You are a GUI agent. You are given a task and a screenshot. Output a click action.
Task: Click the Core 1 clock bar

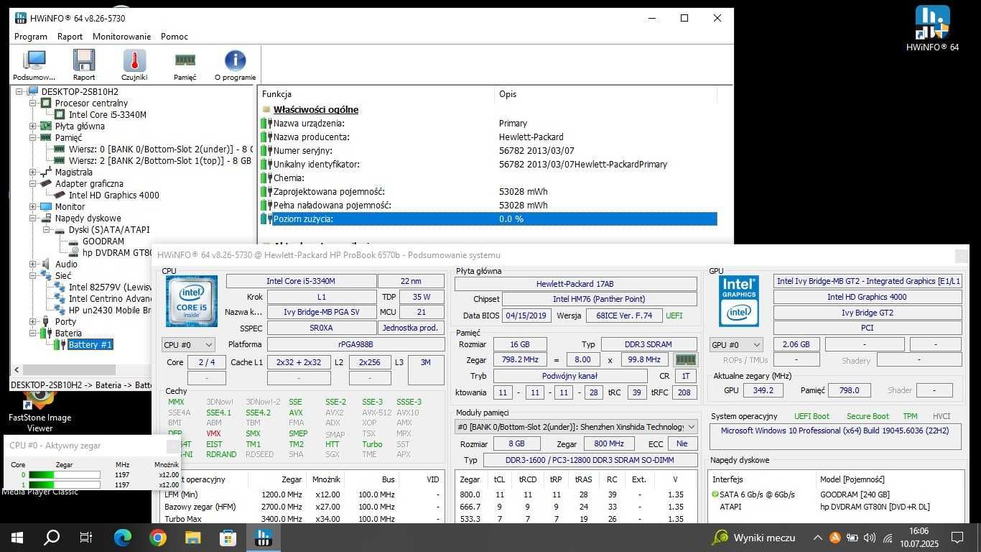click(x=65, y=485)
